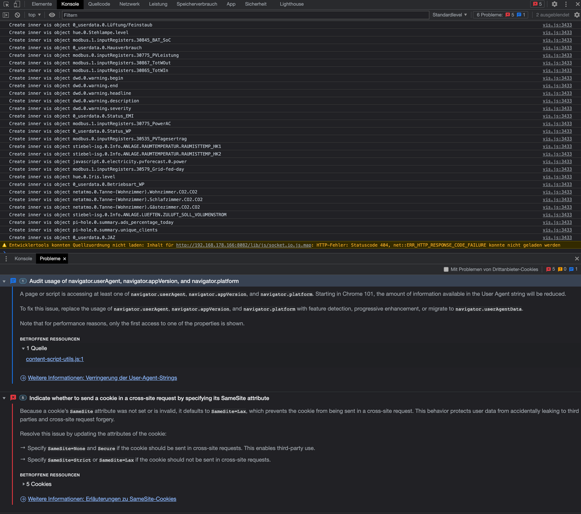The height and width of the screenshot is (514, 581).
Task: Open the drawer's three-dot menu beside Konsole tab
Action: pos(6,259)
